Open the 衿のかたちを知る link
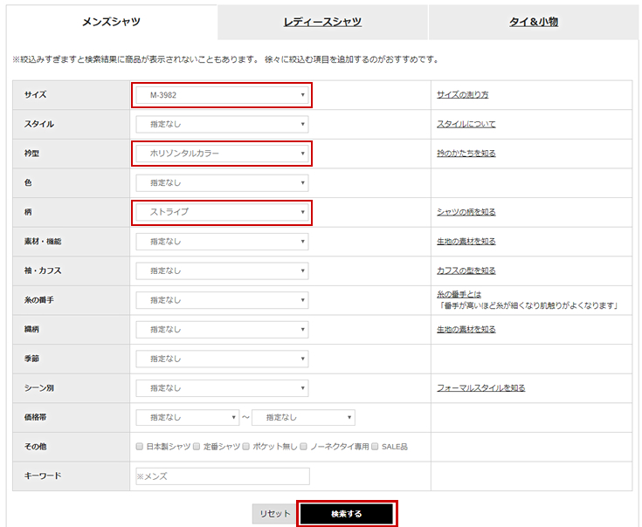642x527 pixels. pos(466,154)
